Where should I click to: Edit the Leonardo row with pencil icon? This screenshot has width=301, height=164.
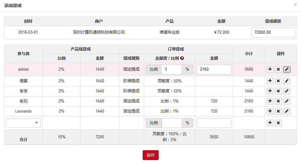pyautogui.click(x=287, y=111)
